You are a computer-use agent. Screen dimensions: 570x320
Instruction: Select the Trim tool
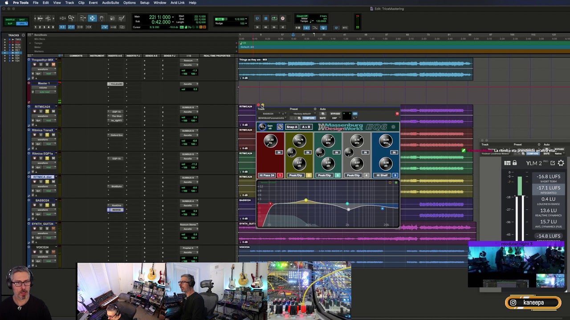83,18
